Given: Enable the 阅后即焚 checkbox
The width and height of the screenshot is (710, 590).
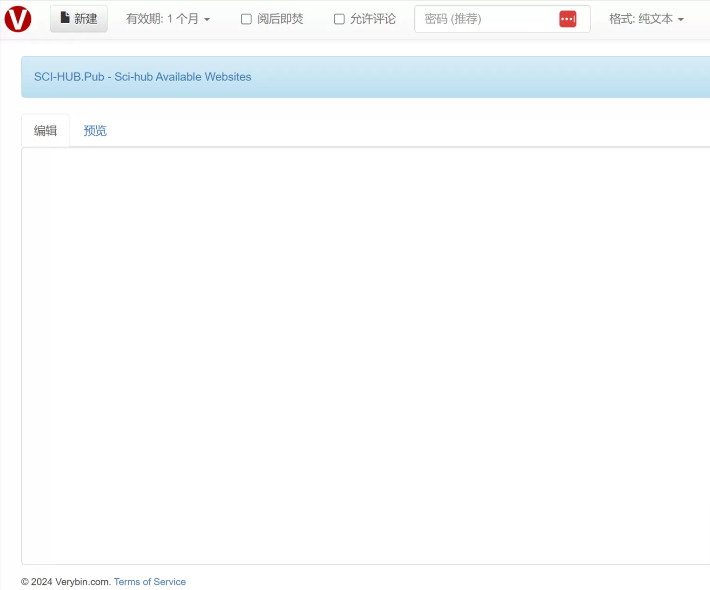Looking at the screenshot, I should point(246,19).
